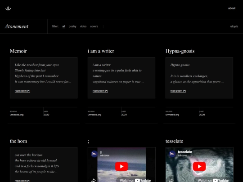Click the anchor logo icon
The width and height of the screenshot is (243, 182).
(8, 9)
